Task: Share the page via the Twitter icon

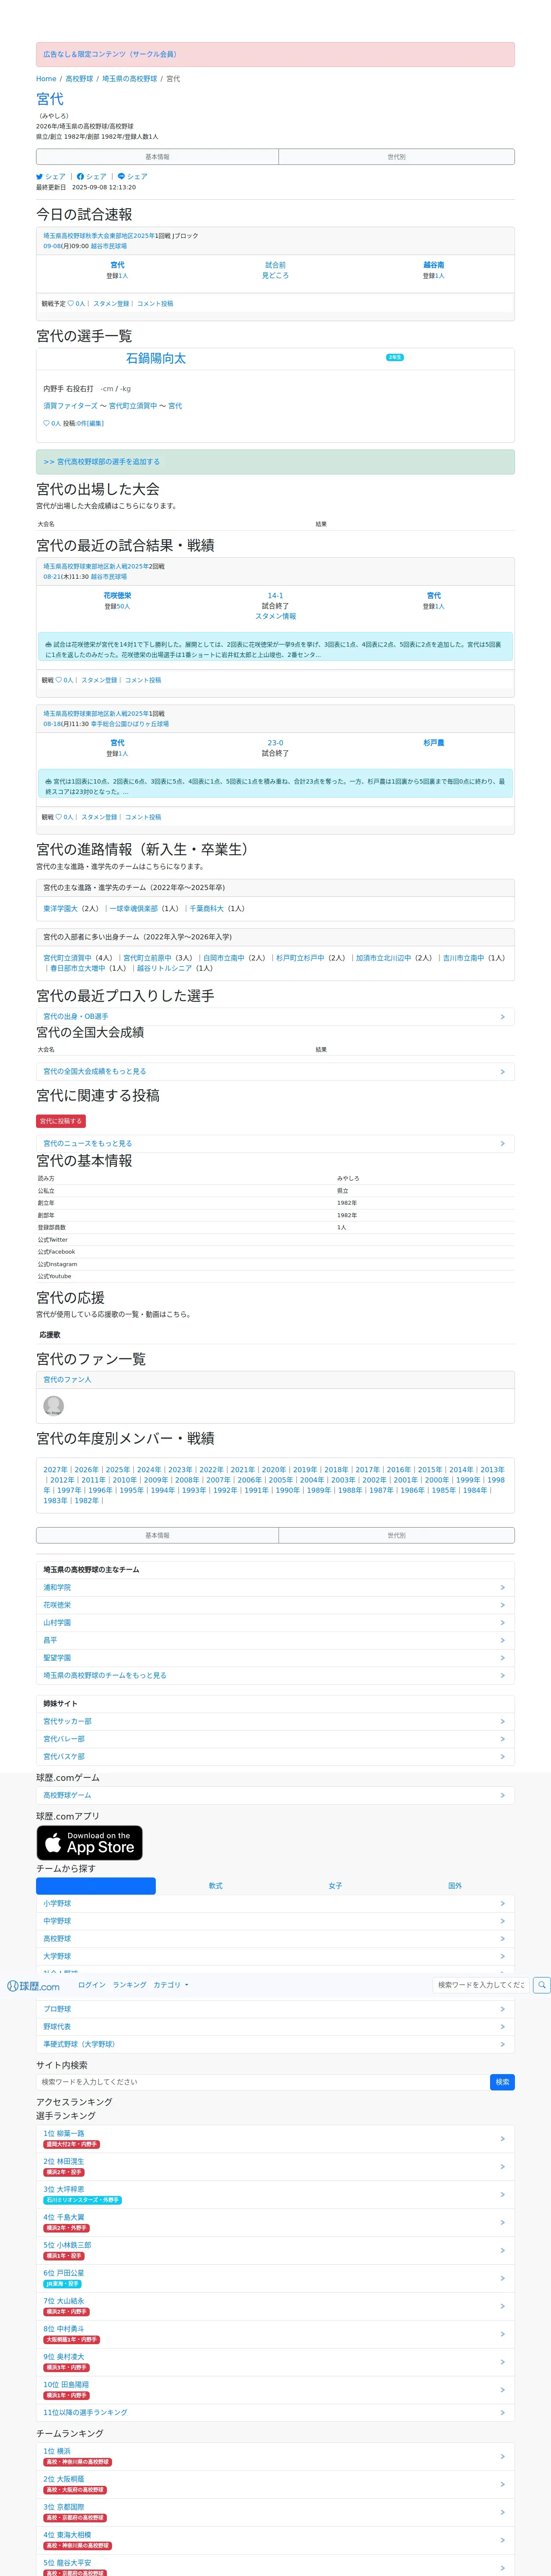Action: tap(39, 177)
